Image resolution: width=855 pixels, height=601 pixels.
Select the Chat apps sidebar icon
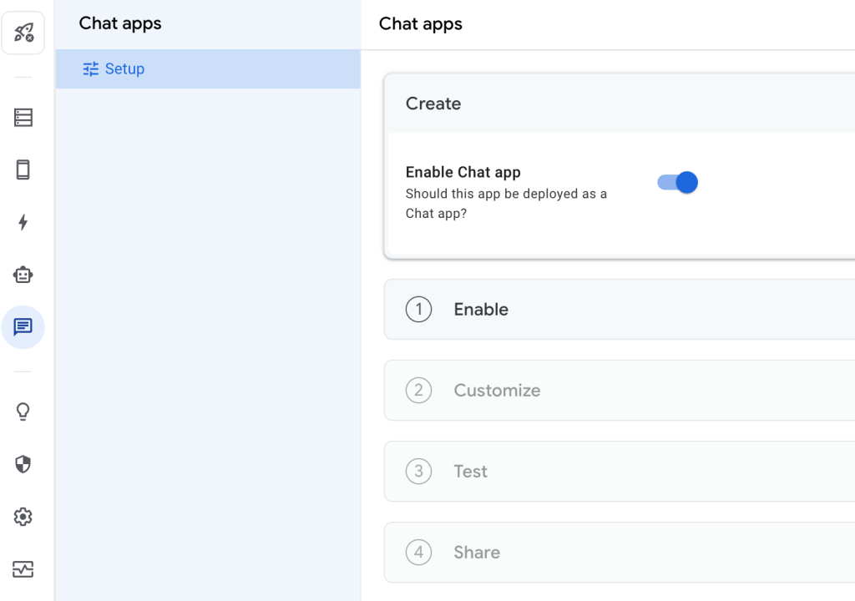[x=23, y=327]
